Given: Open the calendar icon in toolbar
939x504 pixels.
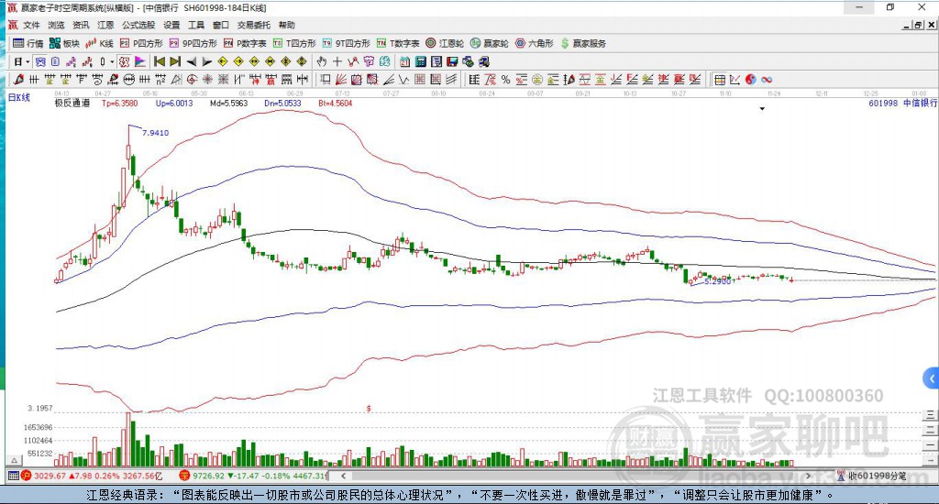Looking at the screenshot, I should pyautogui.click(x=404, y=61).
